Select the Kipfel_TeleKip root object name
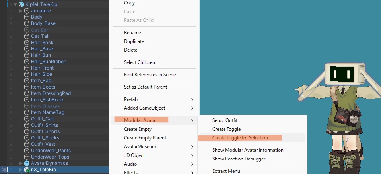 [x=41, y=4]
